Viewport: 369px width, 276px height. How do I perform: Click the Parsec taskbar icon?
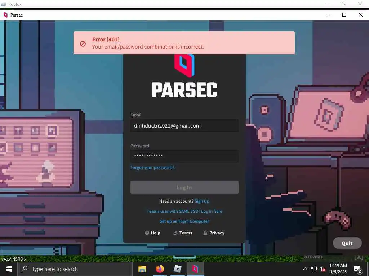195,269
